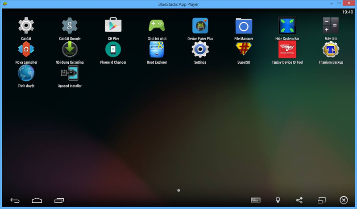Tap the Android back button
The image size is (357, 209).
pos(15,201)
